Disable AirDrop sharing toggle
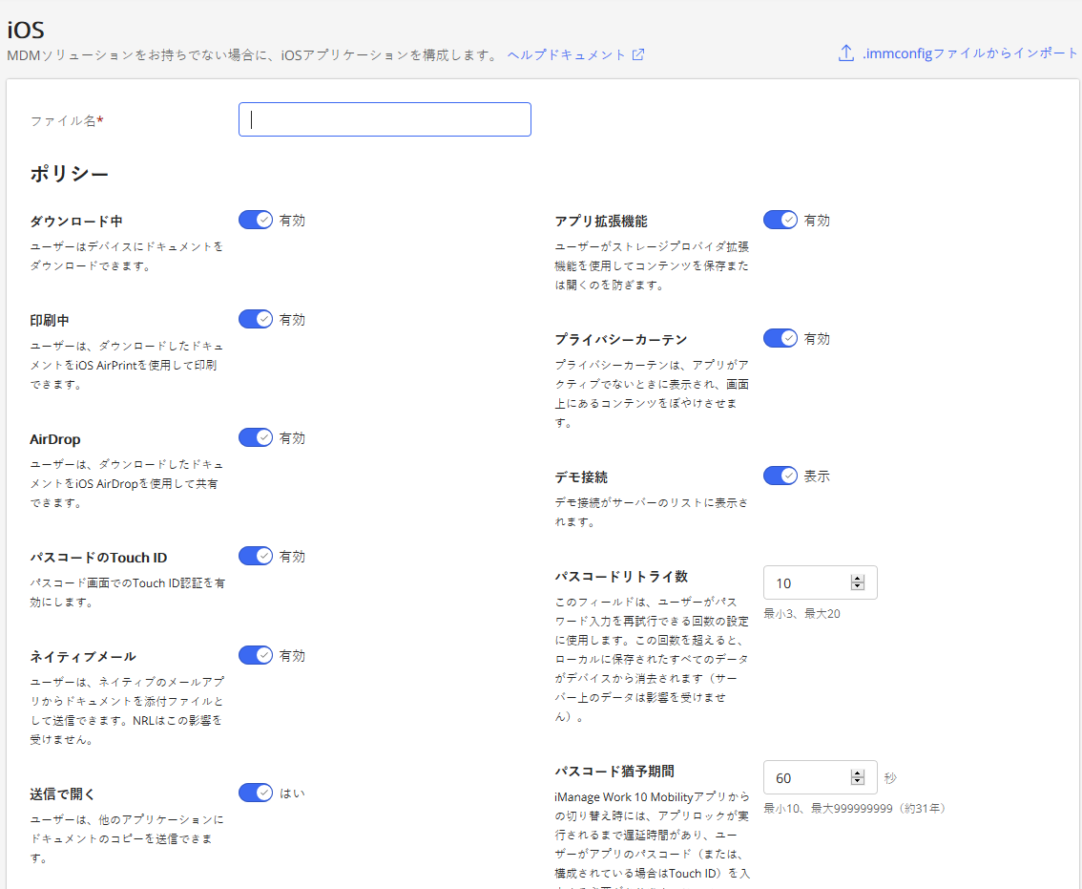The height and width of the screenshot is (889, 1082). 256,437
